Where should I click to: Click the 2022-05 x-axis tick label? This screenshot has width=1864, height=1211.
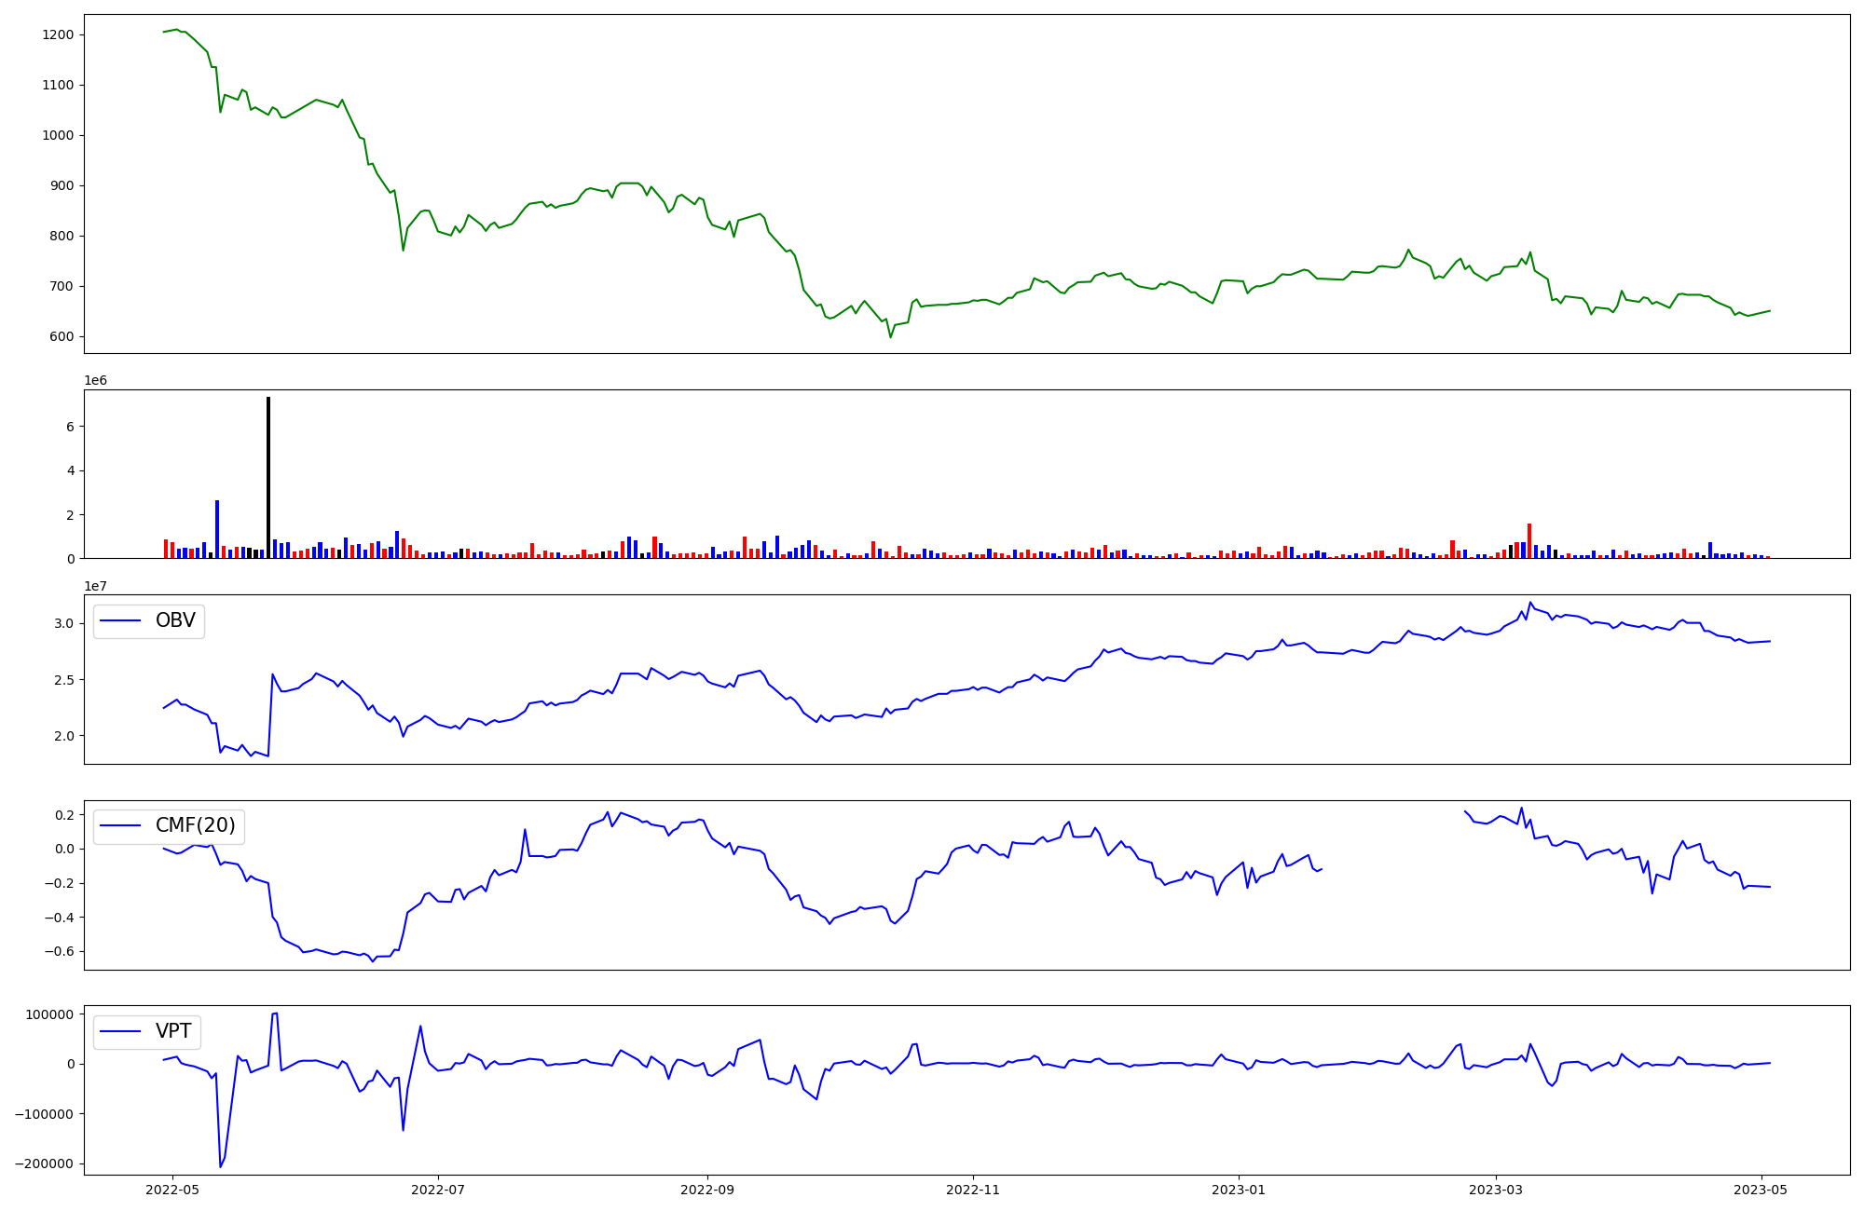tap(172, 1190)
